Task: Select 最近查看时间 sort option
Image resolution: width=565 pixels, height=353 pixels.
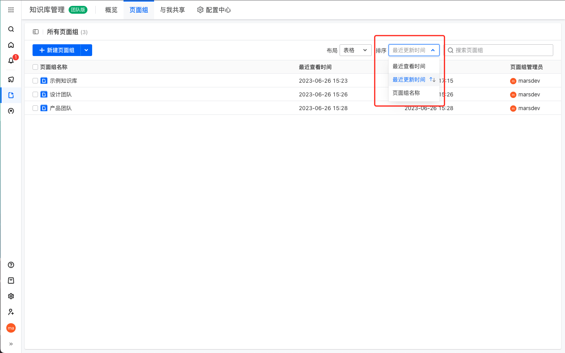Action: point(414,66)
